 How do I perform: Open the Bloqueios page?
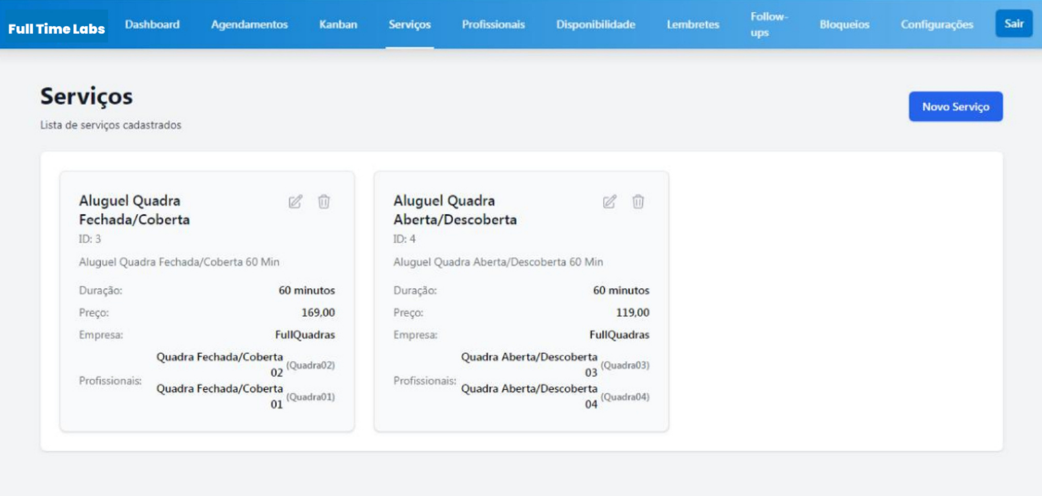point(844,24)
